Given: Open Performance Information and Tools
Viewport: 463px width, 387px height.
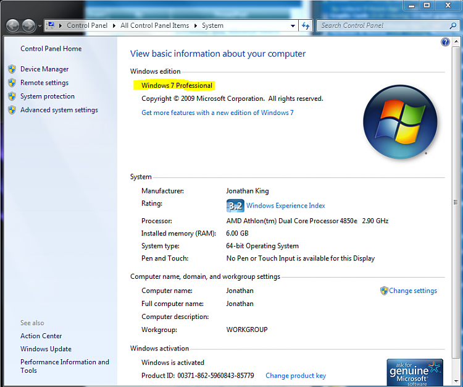Looking at the screenshot, I should tap(65, 367).
